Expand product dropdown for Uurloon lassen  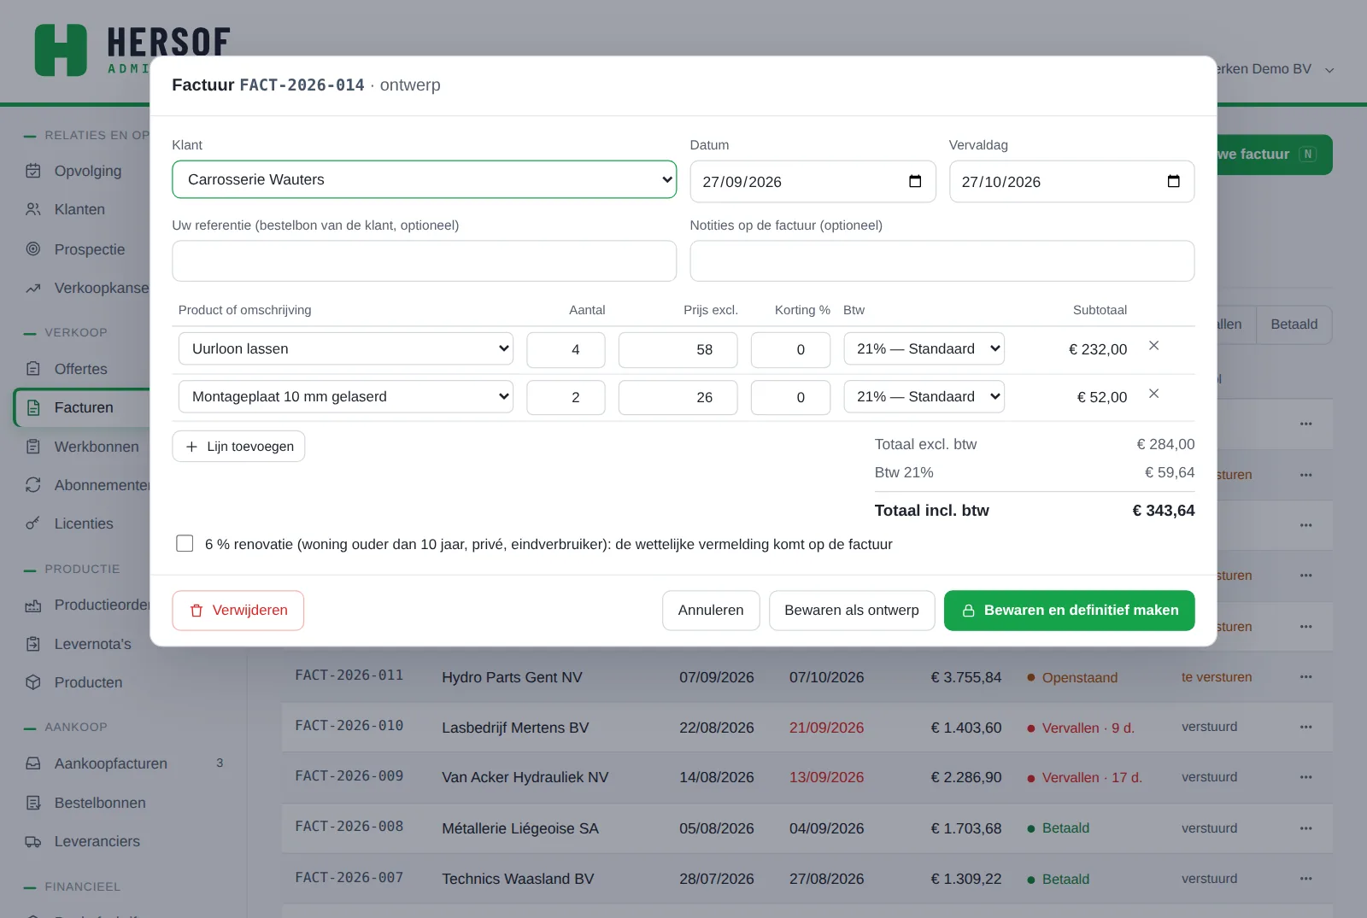346,348
